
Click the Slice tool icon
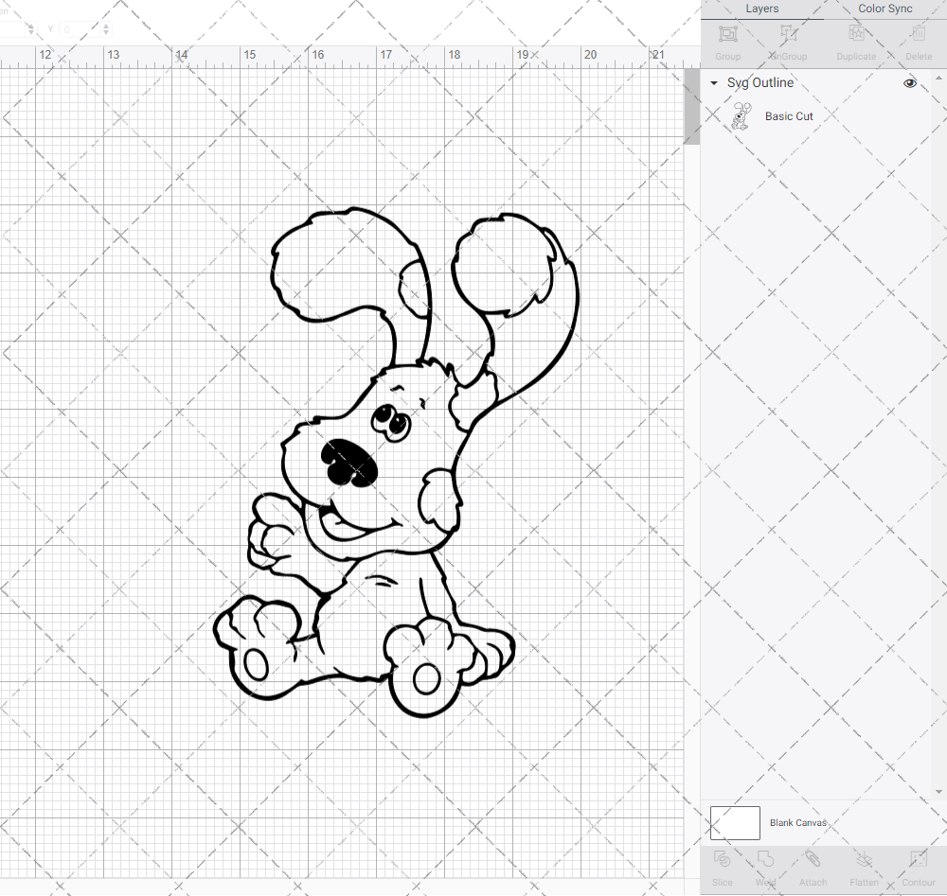coord(722,859)
